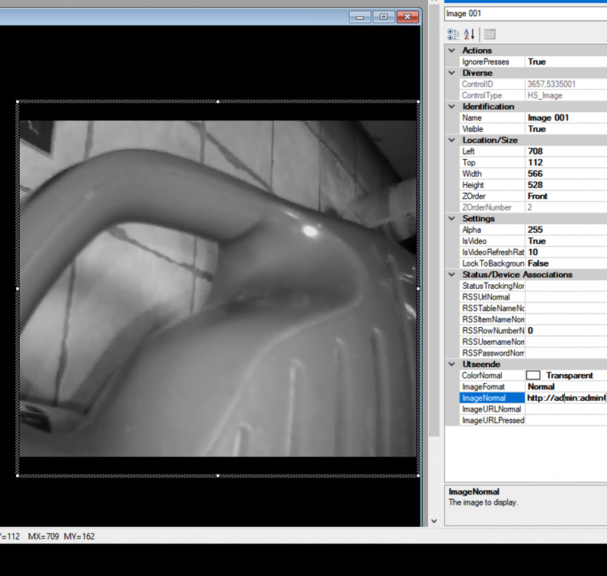Click the bottom-center resize handle of image
This screenshot has width=607, height=576.
(x=218, y=475)
